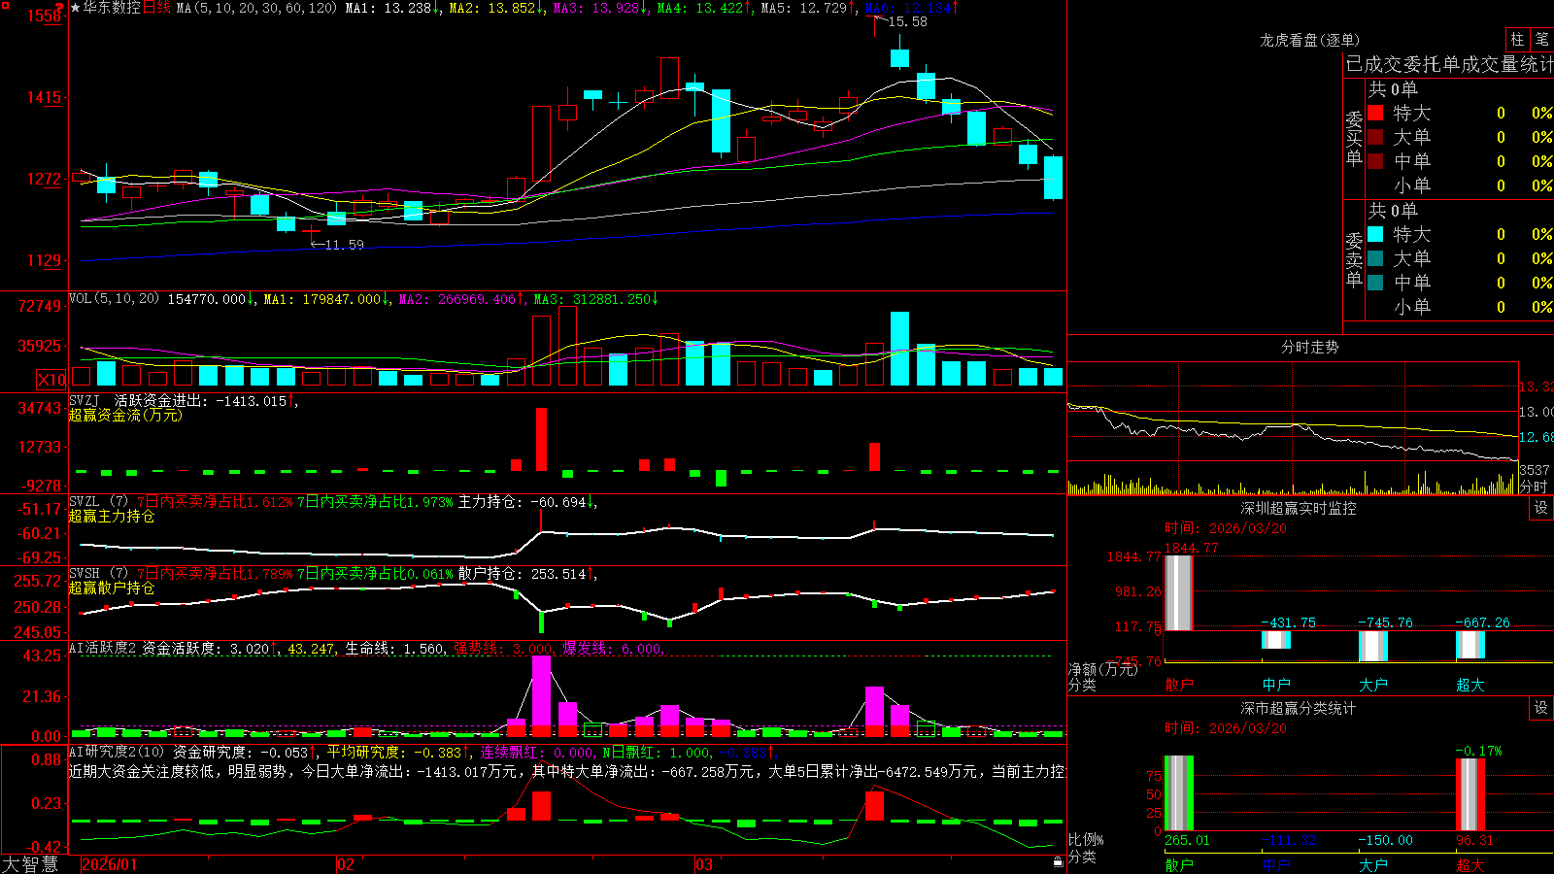Click the 15.58 high price label

(x=908, y=21)
